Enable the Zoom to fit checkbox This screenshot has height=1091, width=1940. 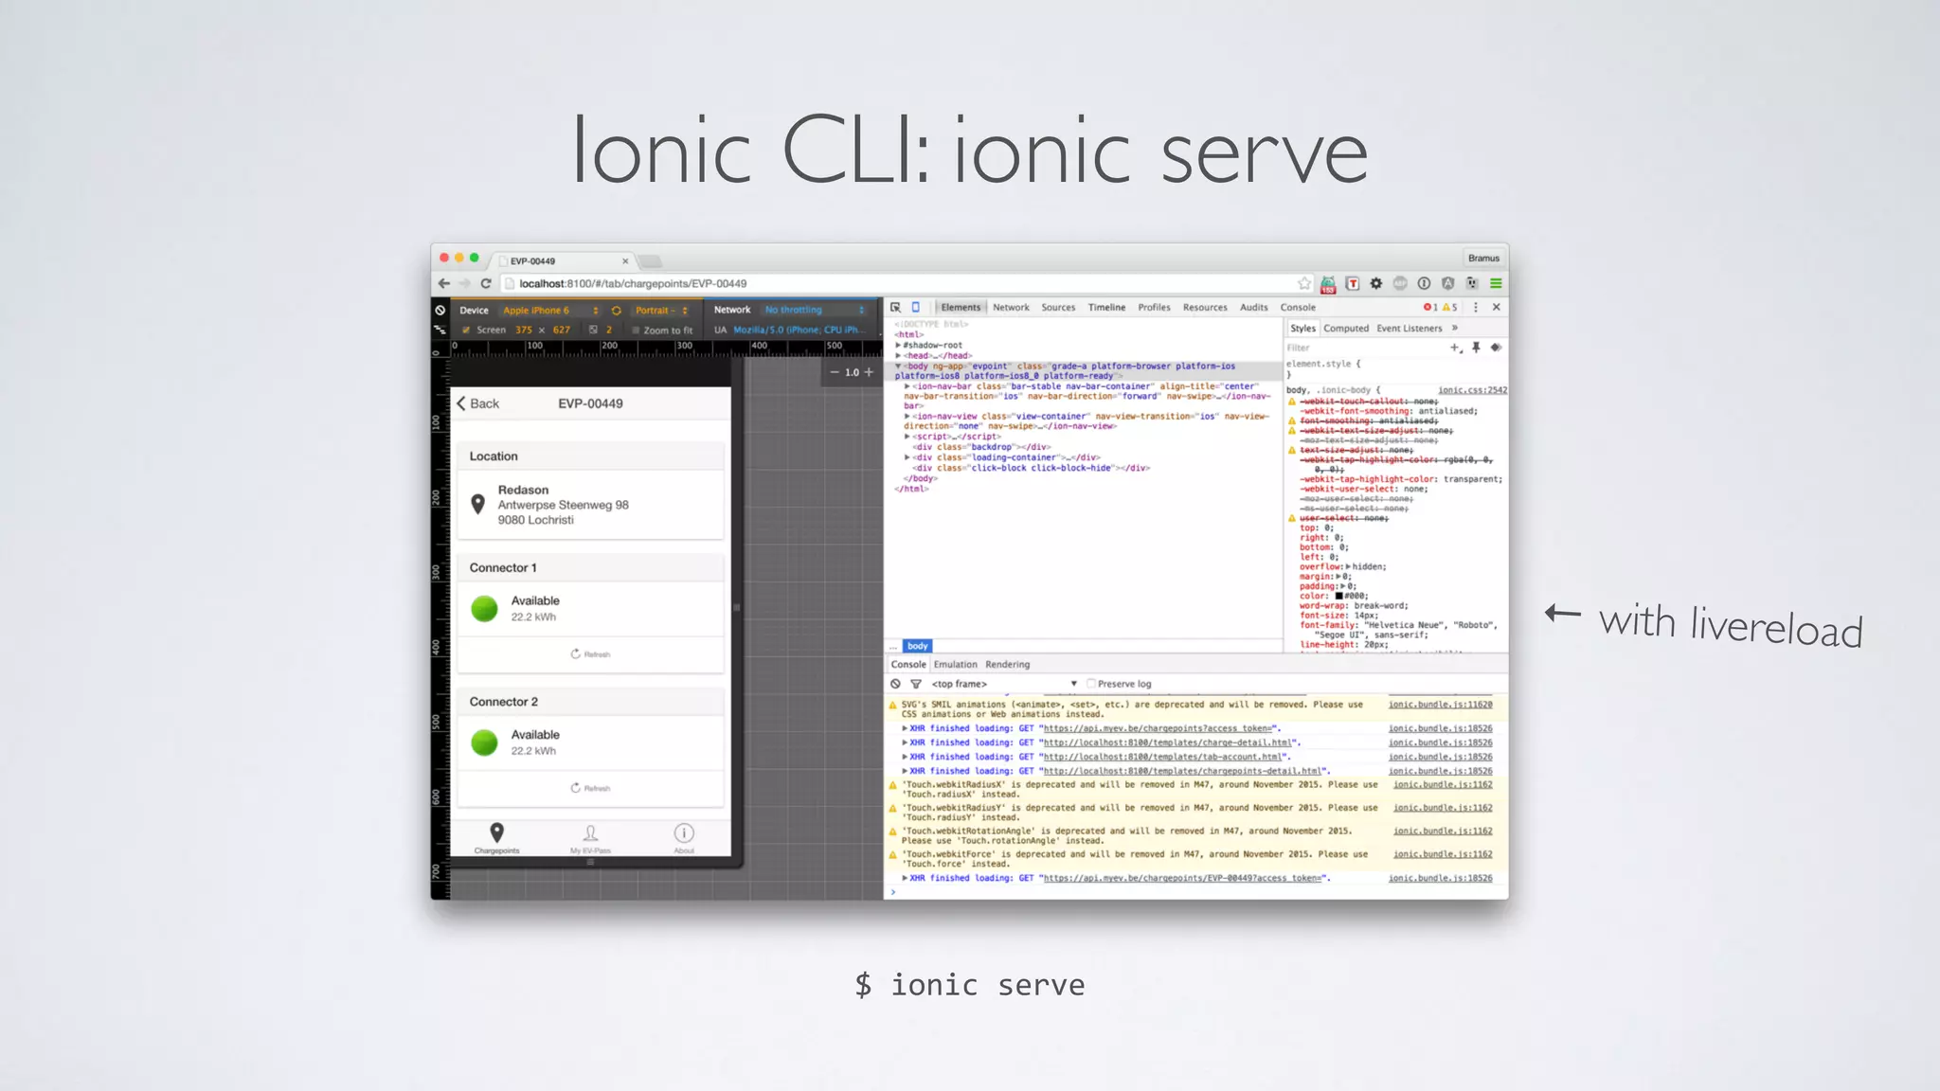(637, 331)
